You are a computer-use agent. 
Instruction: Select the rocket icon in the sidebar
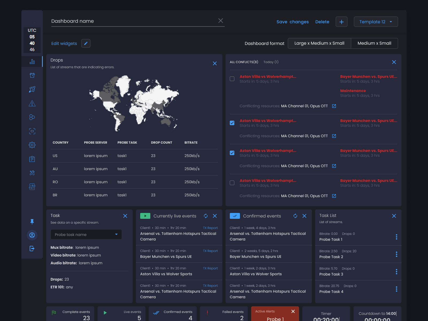[32, 89]
